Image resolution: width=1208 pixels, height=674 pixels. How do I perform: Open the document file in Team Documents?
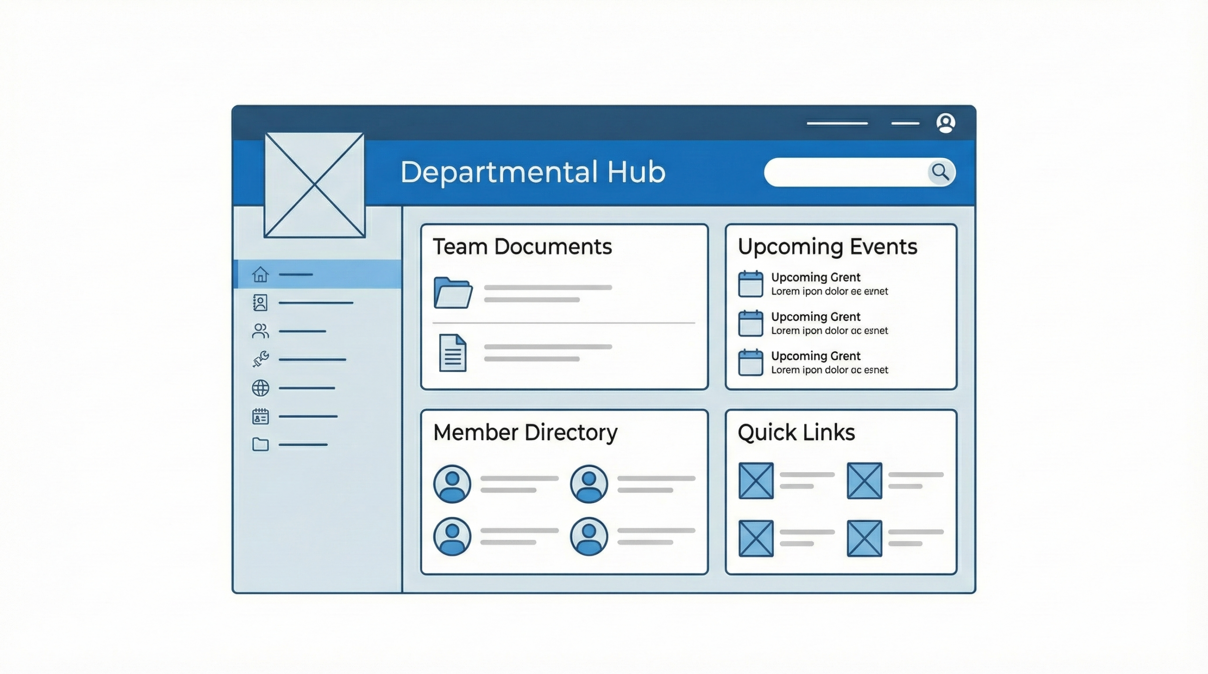click(x=453, y=353)
